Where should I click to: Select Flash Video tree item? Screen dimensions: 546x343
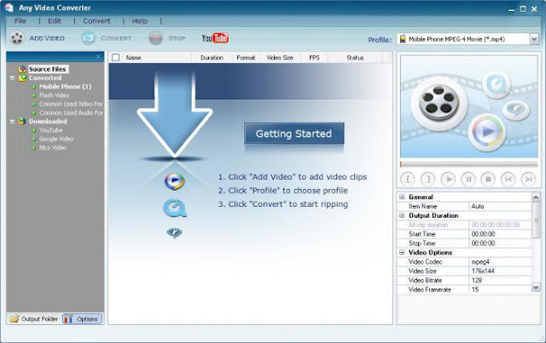click(x=54, y=95)
